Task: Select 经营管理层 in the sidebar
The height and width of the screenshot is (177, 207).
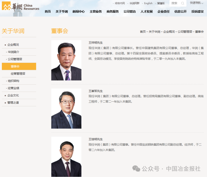Action: coord(18,73)
